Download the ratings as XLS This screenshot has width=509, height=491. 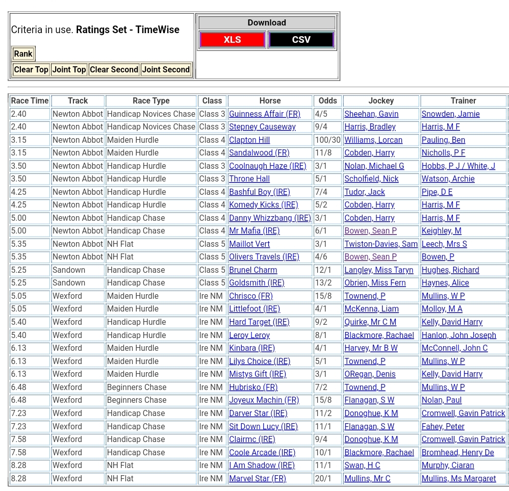click(232, 40)
